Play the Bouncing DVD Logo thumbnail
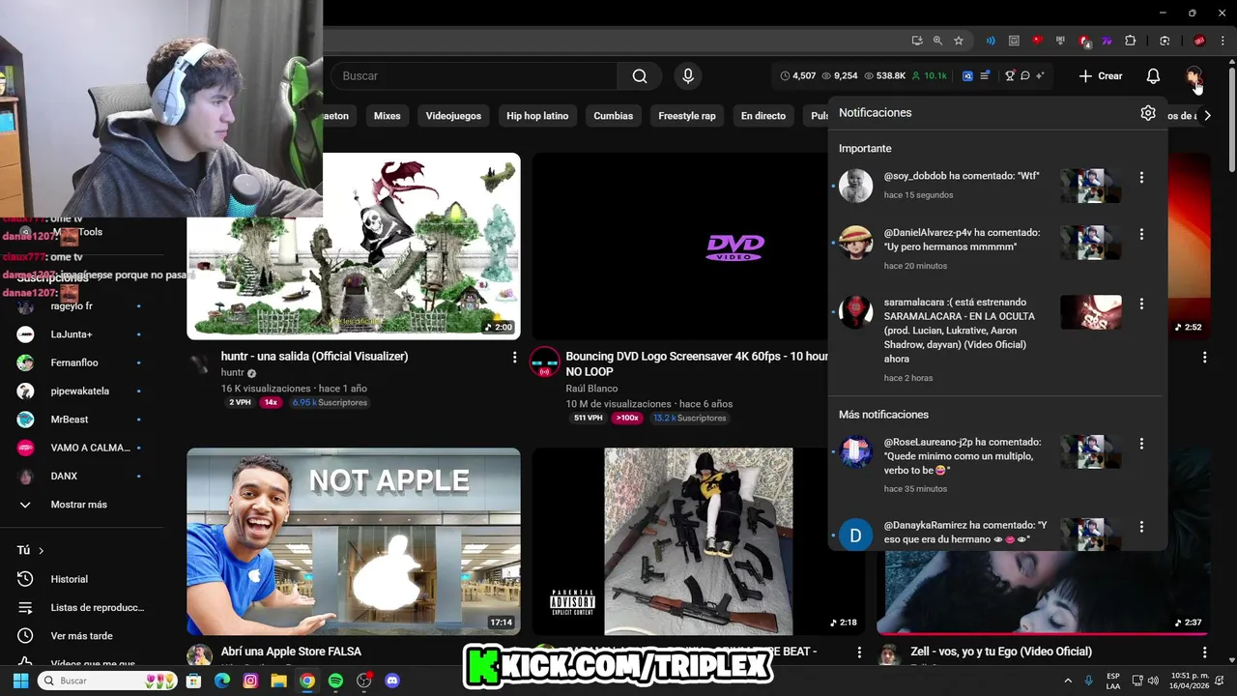 pos(679,246)
